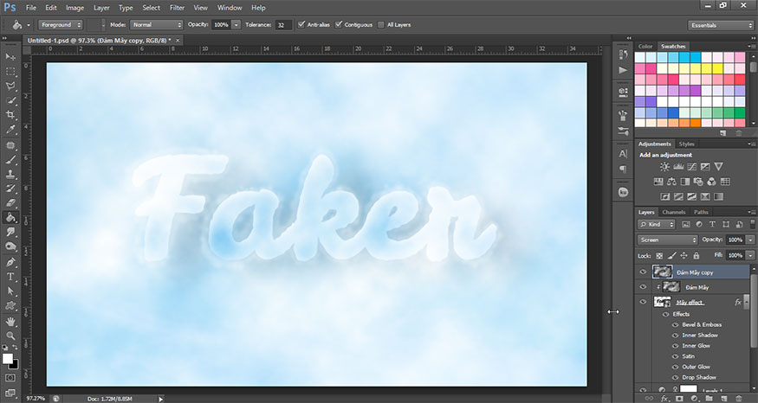The width and height of the screenshot is (758, 403).
Task: Click the foreground color swatch
Action: [7, 359]
